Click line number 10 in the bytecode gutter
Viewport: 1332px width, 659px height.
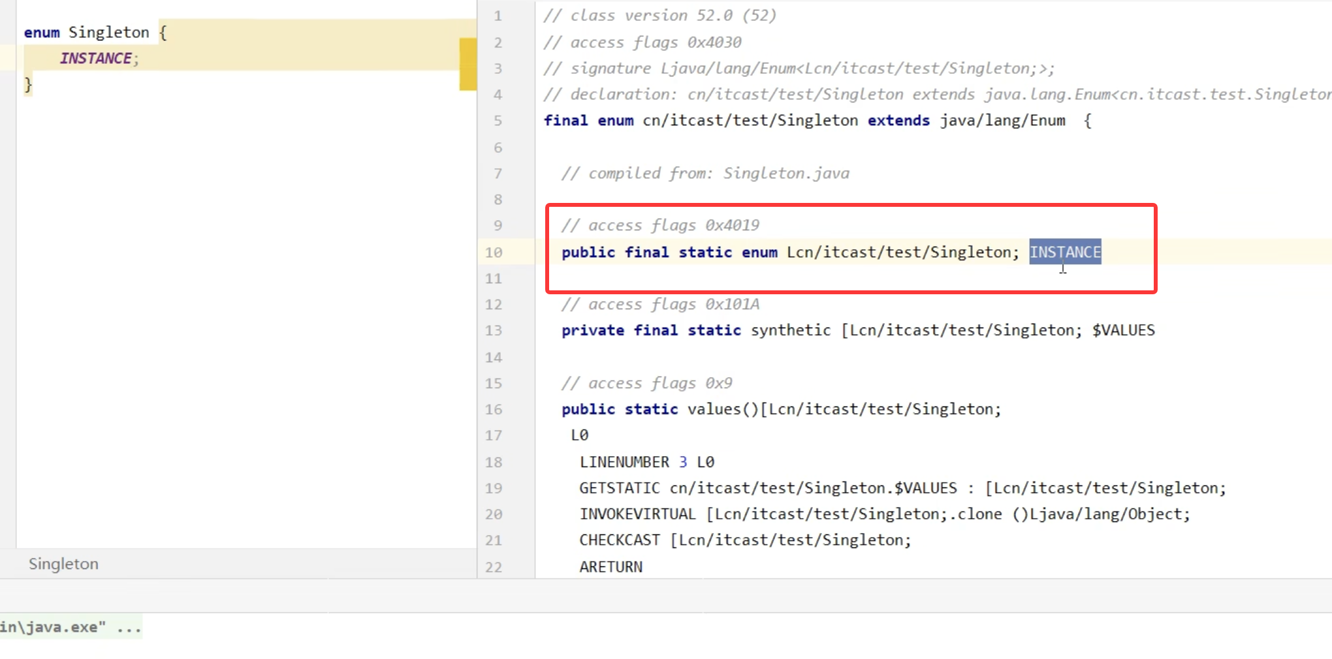(494, 253)
